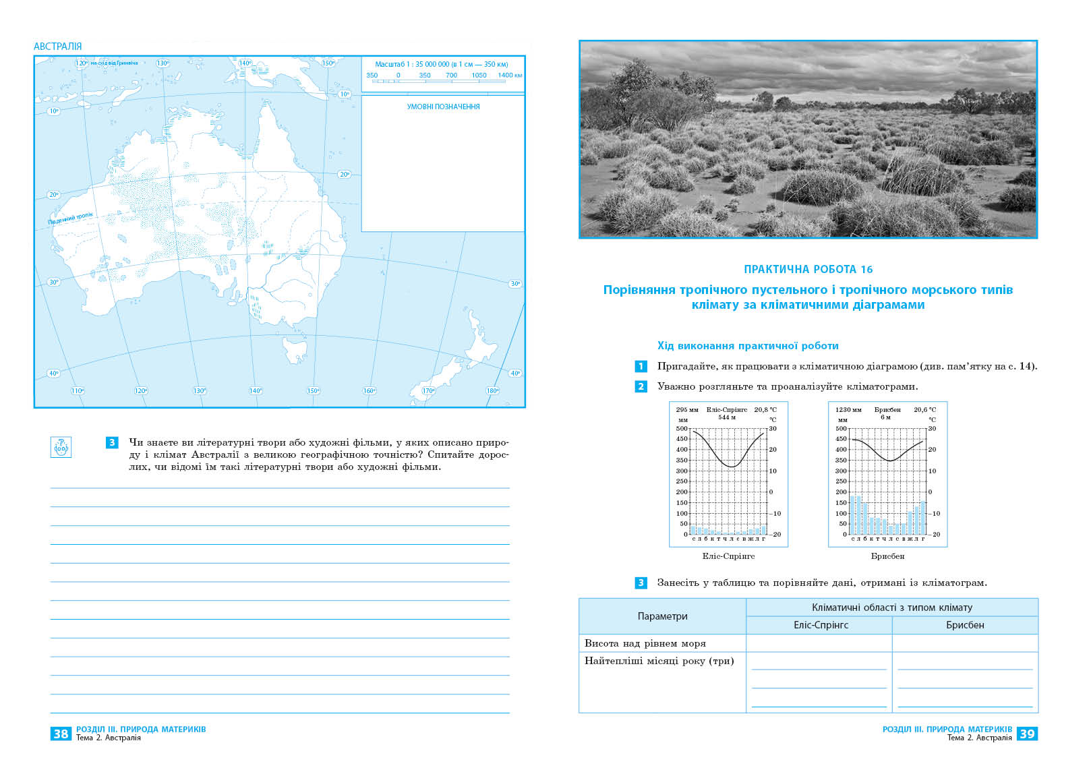Click the blue number 1 badge before 'Пригадайте'
Screen dimensions: 1089x770
641,367
